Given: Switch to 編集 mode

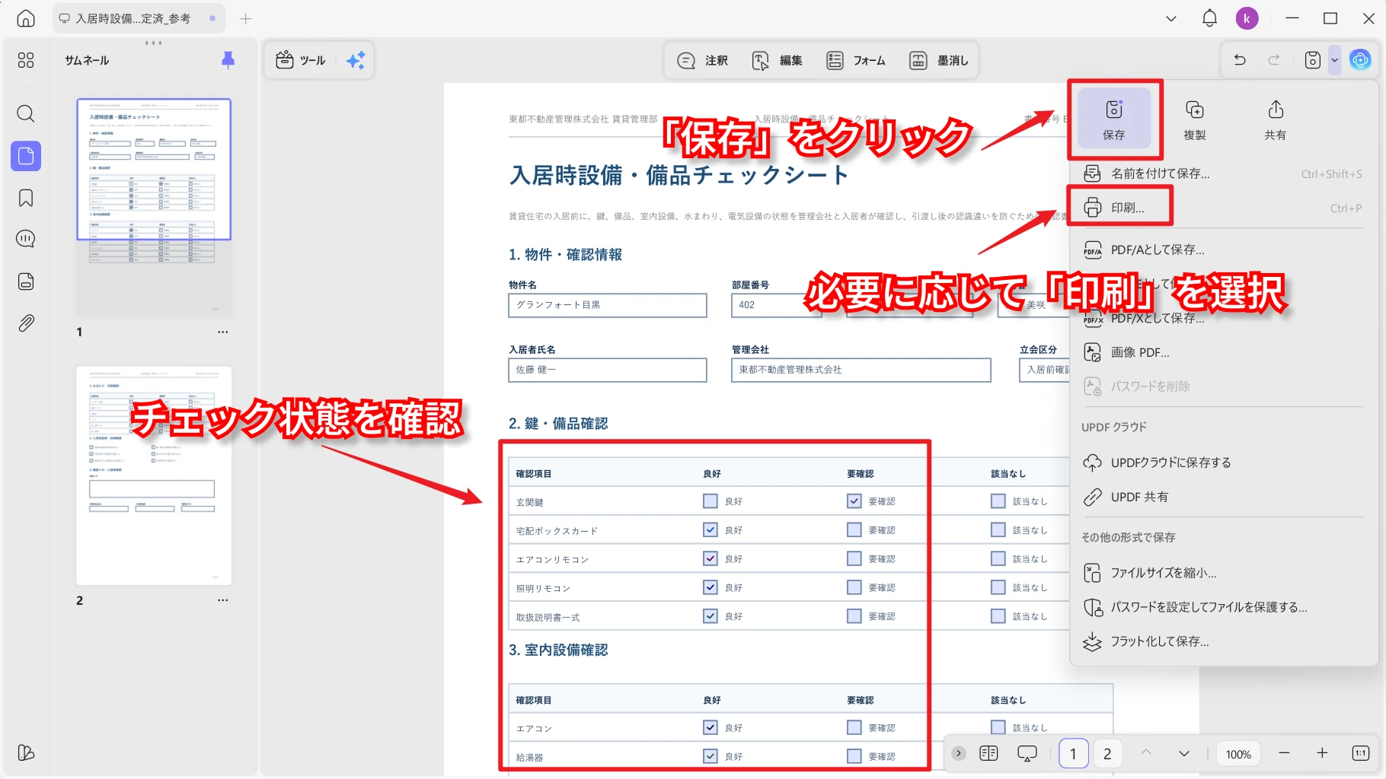Looking at the screenshot, I should (x=777, y=60).
